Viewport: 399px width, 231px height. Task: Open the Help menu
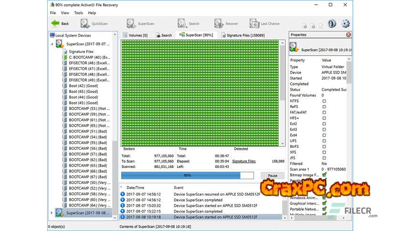(x=92, y=13)
